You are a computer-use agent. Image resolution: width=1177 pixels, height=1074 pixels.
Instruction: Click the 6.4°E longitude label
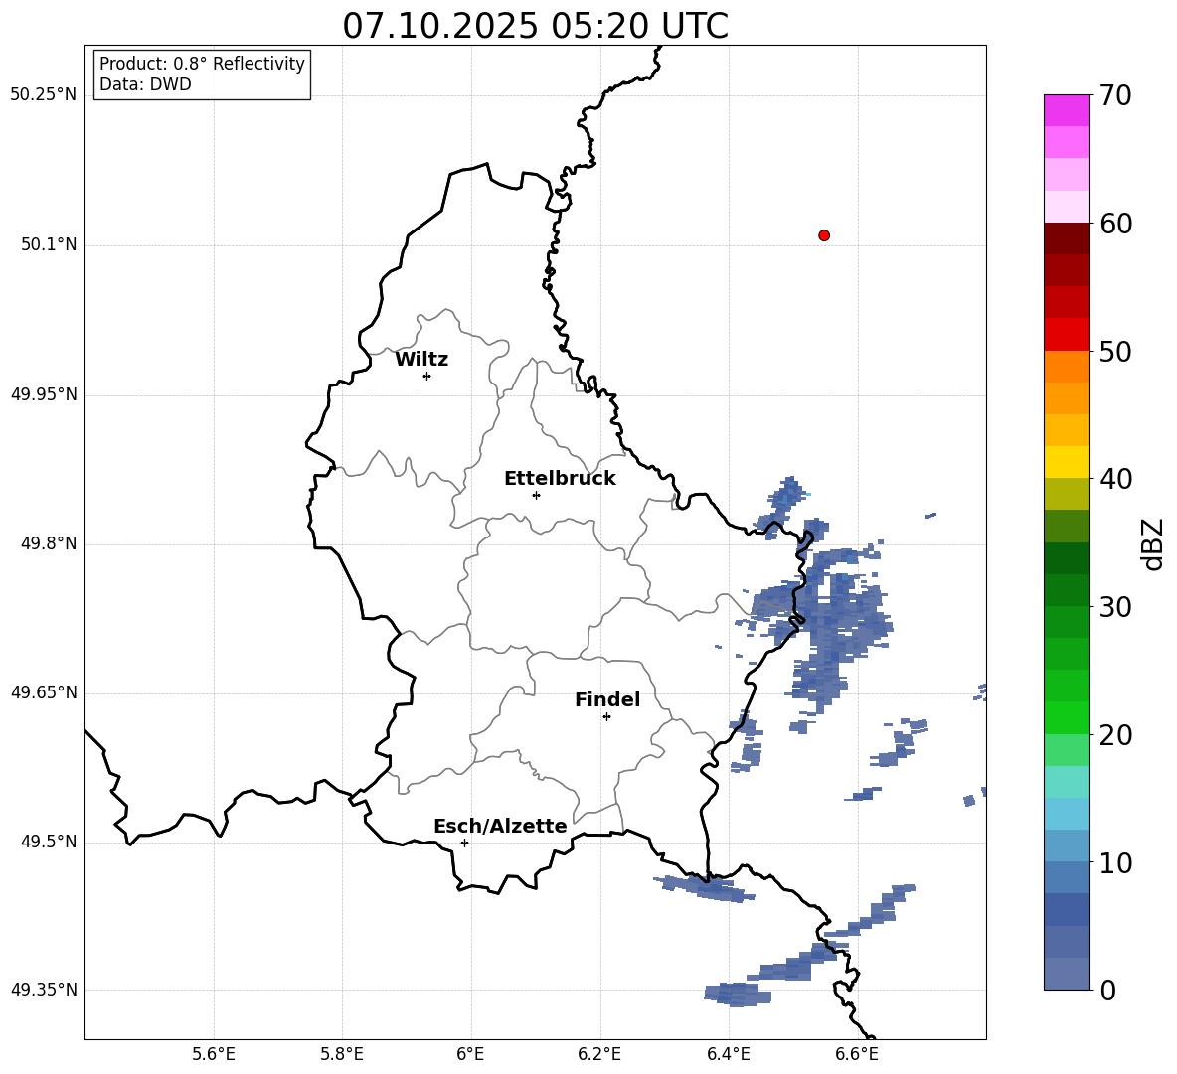click(728, 1054)
